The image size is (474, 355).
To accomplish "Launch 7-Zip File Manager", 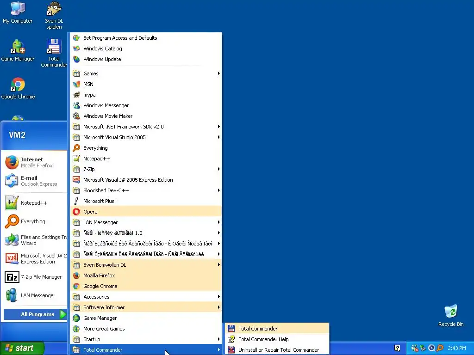I will pyautogui.click(x=34, y=277).
